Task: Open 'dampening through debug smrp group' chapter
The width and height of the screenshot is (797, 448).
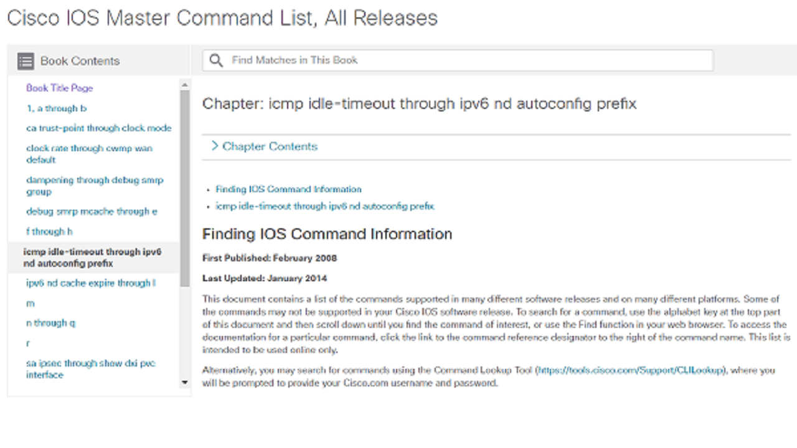Action: coord(95,185)
